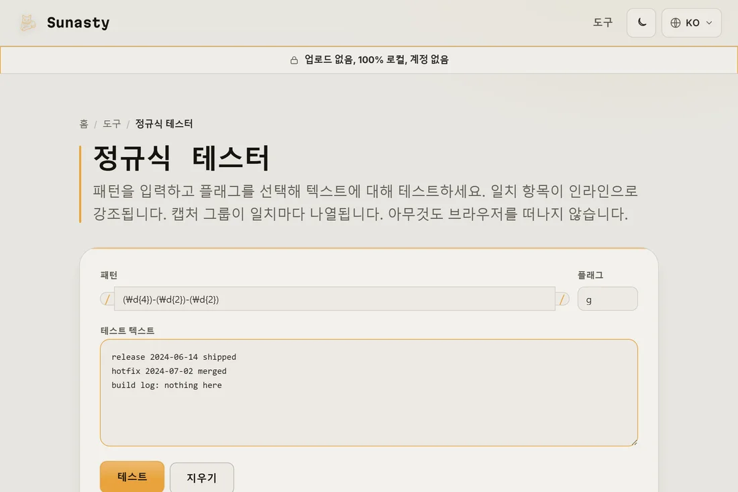The height and width of the screenshot is (492, 738).
Task: Go to 도구 breadcrumb link
Action: click(111, 124)
